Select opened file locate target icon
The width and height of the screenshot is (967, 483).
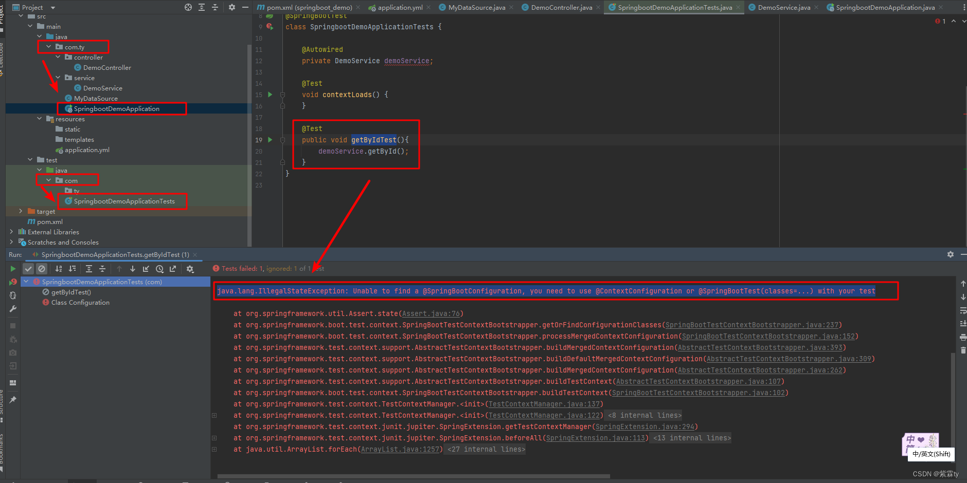(x=188, y=7)
